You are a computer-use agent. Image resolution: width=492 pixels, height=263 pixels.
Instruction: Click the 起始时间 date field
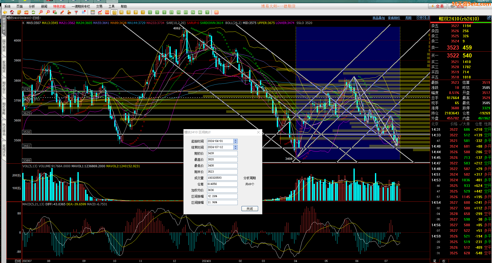coord(220,141)
